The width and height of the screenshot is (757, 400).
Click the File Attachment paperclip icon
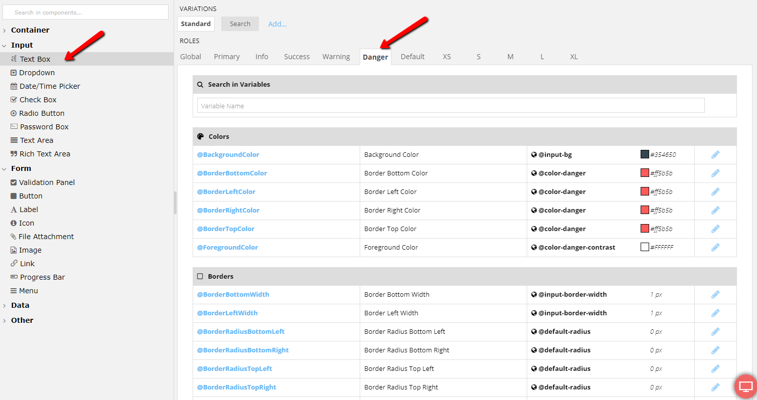[14, 237]
